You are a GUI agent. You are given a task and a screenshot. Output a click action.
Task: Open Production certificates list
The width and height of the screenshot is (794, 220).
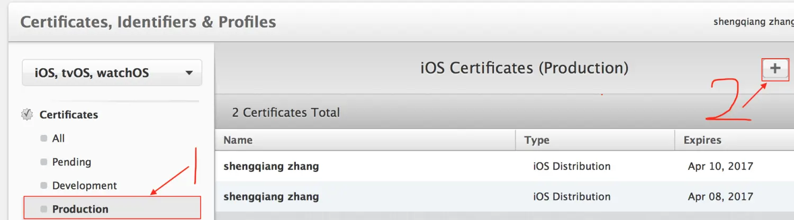(80, 209)
